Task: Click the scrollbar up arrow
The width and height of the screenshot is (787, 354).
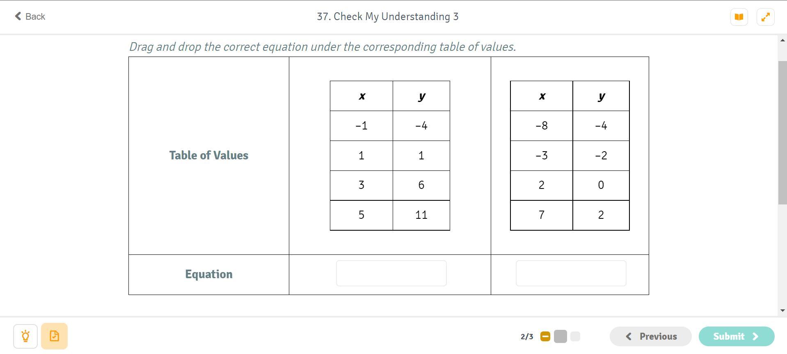Action: (x=782, y=40)
